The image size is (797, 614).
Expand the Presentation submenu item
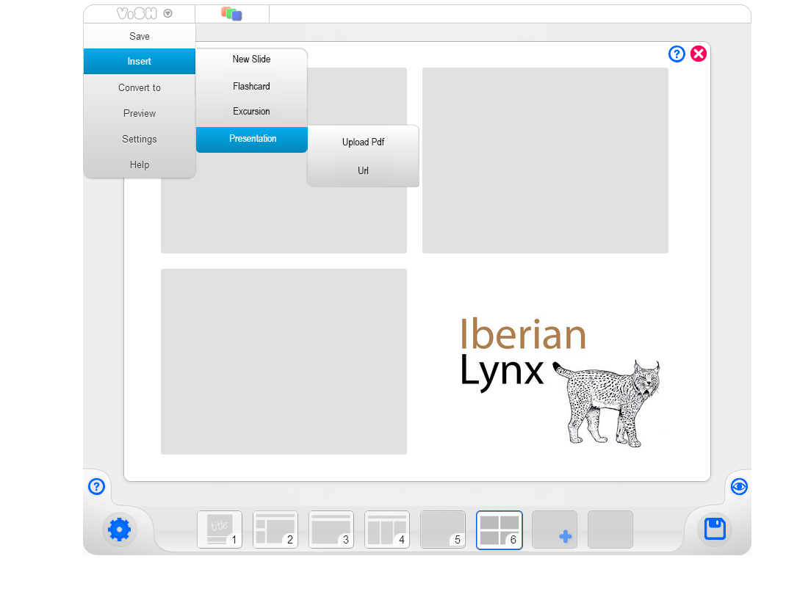tap(252, 139)
